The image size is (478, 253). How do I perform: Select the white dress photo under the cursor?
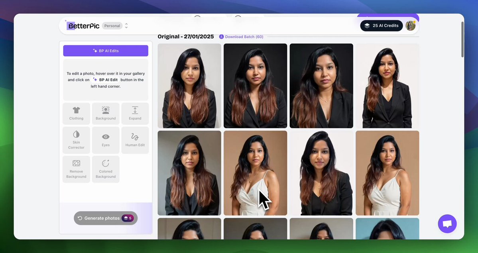pos(256,173)
